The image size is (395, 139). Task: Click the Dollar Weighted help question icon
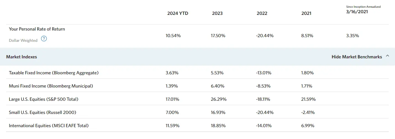click(44, 39)
